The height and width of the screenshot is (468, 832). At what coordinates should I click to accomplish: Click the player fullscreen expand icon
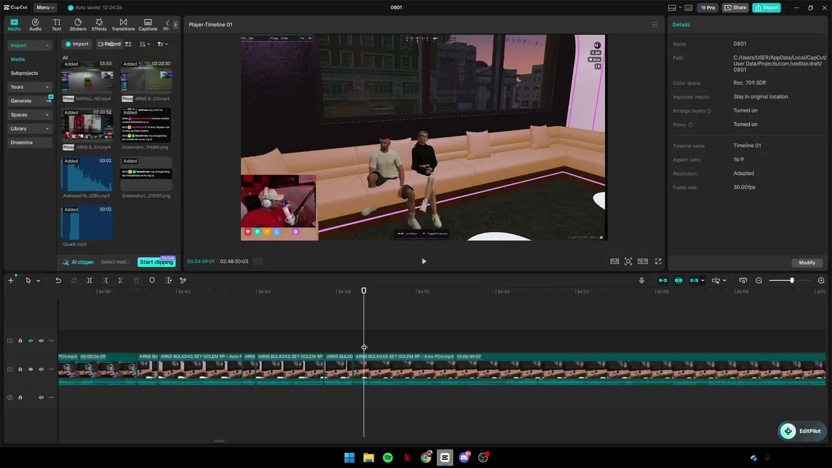pos(658,261)
